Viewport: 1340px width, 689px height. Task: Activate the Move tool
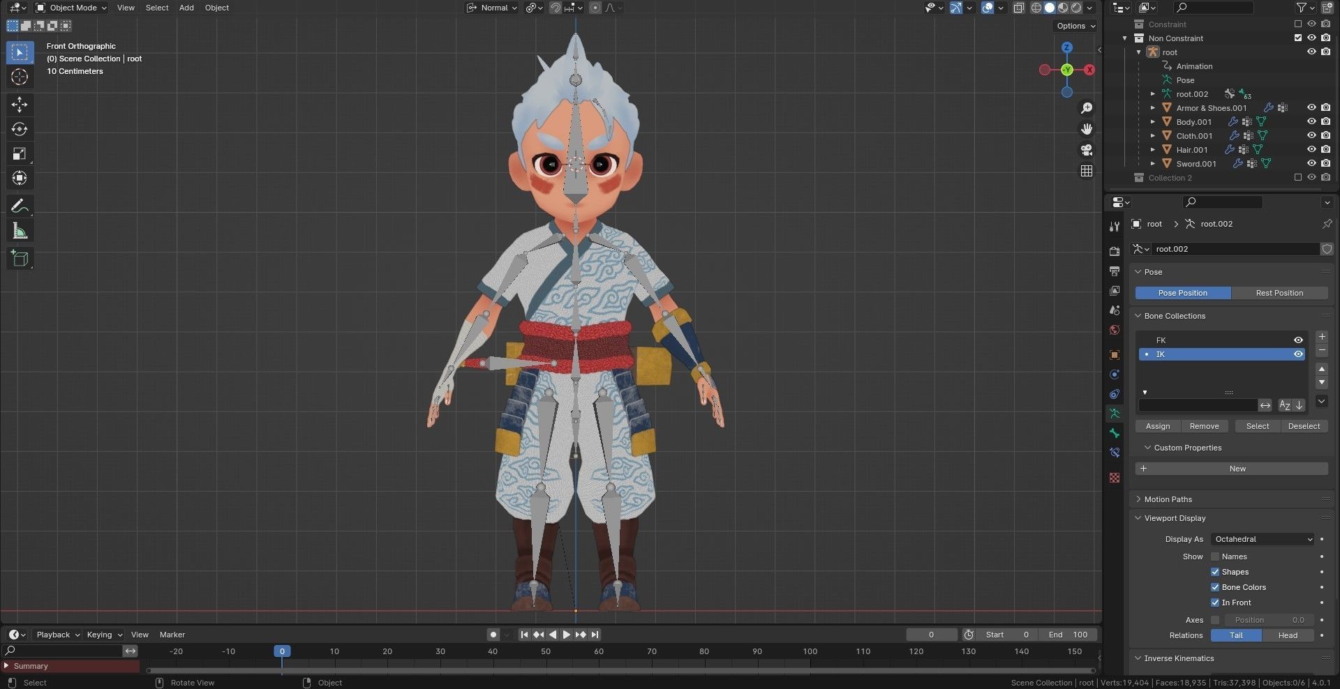point(20,105)
